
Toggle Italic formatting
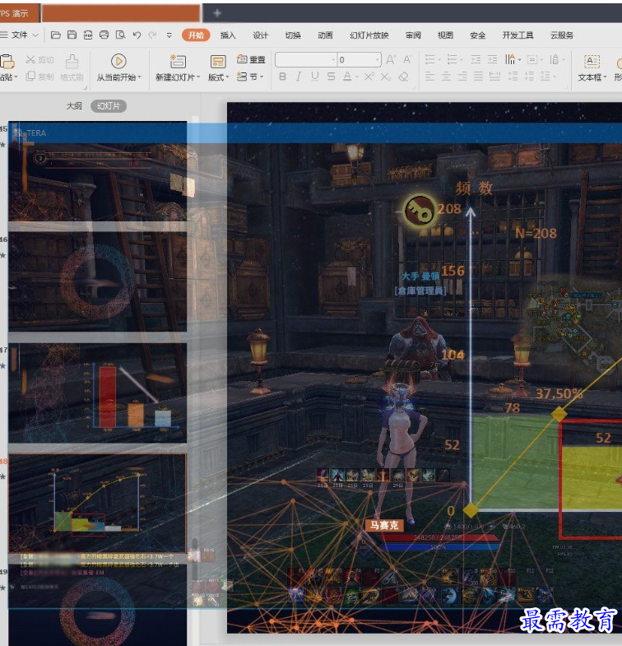[299, 77]
